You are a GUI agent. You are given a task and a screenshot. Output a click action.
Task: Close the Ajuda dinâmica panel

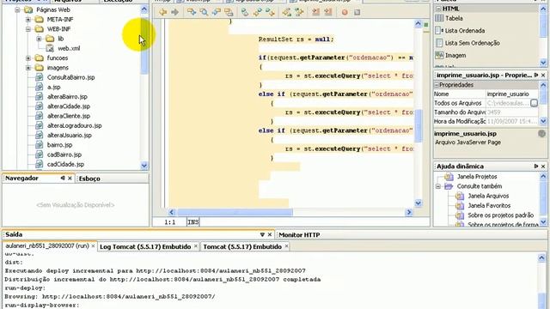[x=543, y=166]
